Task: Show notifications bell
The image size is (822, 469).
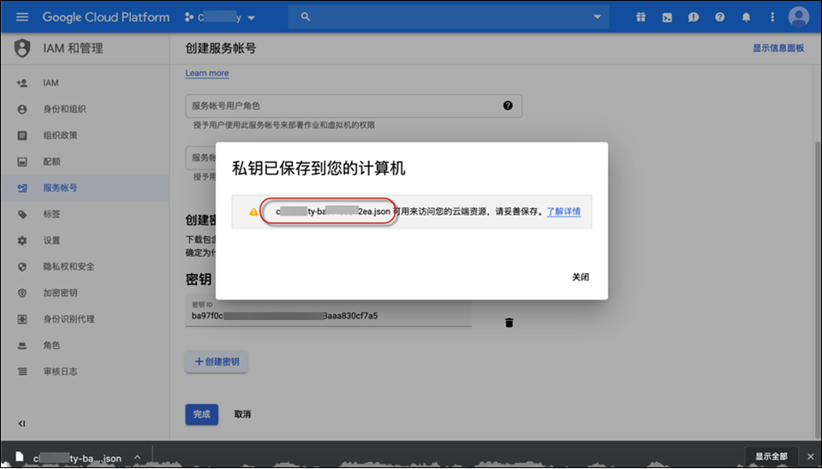Action: pyautogui.click(x=747, y=17)
